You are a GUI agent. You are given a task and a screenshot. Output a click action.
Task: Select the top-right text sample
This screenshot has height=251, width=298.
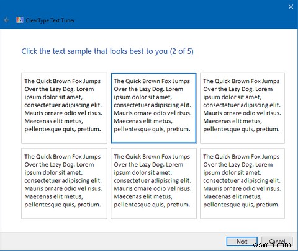(242, 108)
